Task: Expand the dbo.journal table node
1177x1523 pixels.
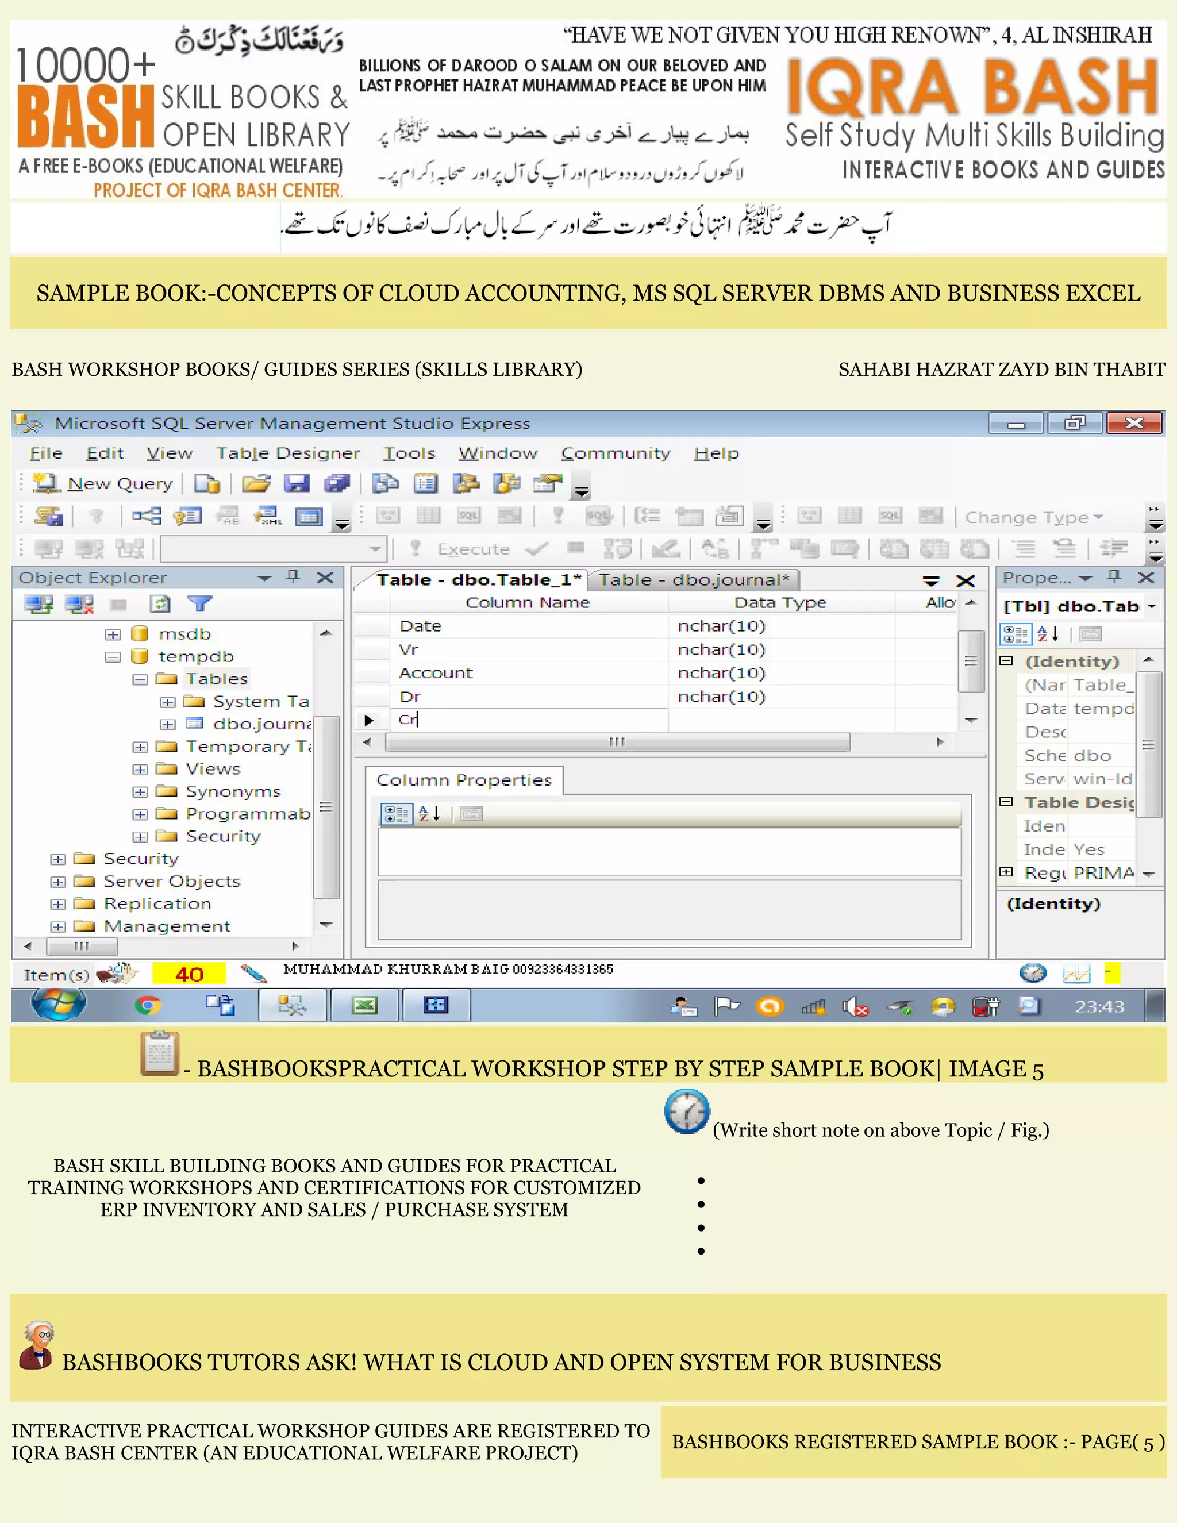Action: click(x=167, y=725)
